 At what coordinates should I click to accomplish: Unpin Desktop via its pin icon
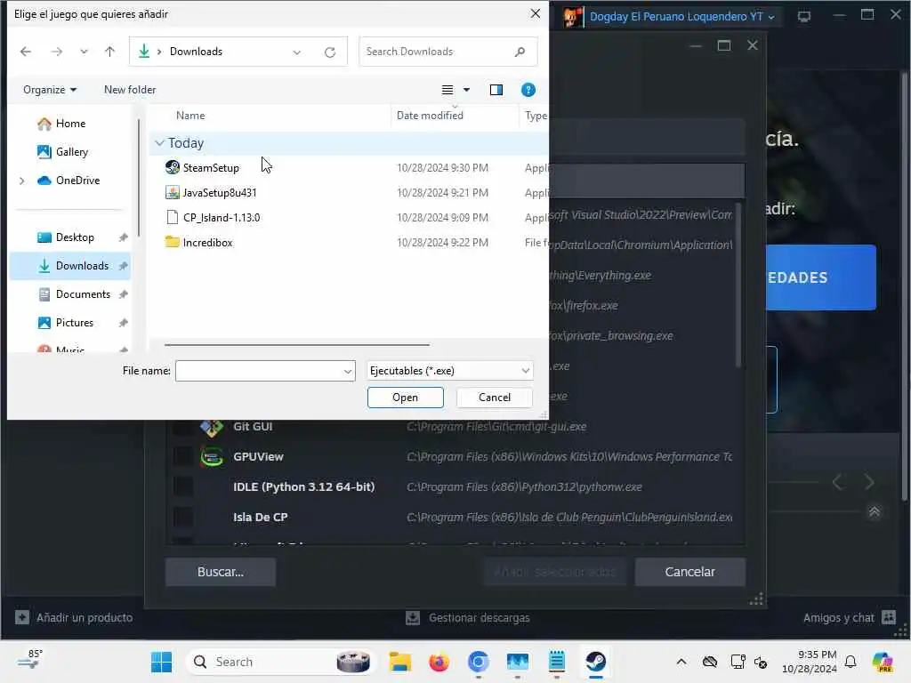[x=123, y=237]
